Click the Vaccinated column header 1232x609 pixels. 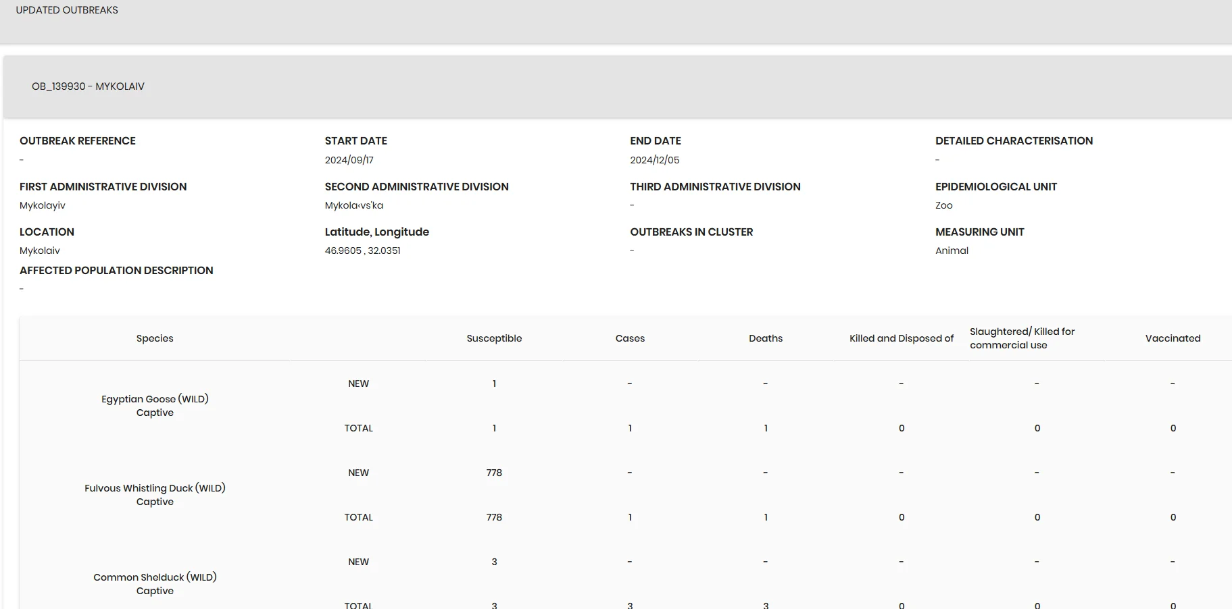[x=1173, y=338]
